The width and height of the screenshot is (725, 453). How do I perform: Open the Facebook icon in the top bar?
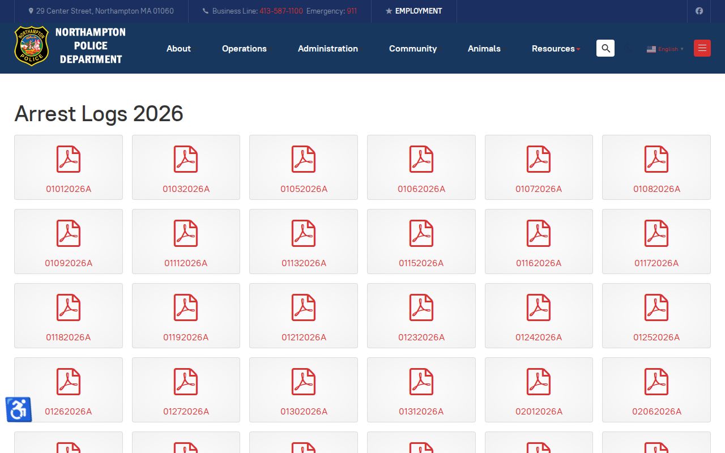pyautogui.click(x=699, y=11)
